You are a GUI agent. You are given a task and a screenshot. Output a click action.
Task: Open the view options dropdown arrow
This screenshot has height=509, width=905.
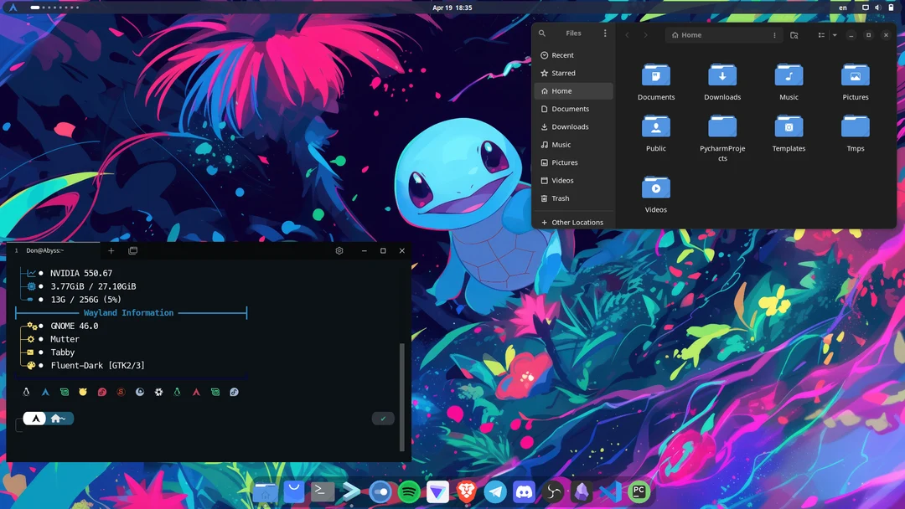point(835,34)
